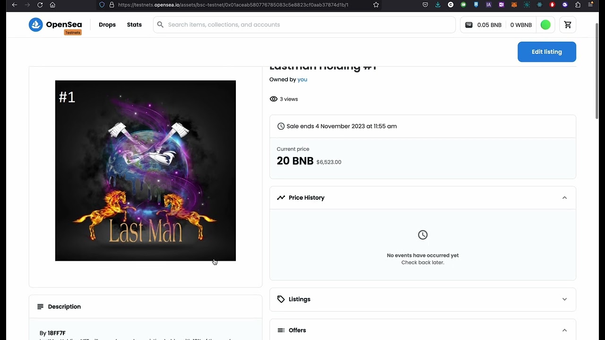
Task: Open the shopping cart icon
Action: point(568,25)
